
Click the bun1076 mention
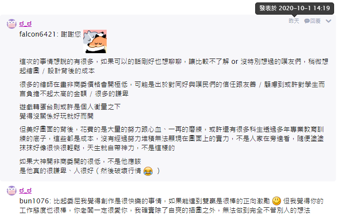point(35,201)
